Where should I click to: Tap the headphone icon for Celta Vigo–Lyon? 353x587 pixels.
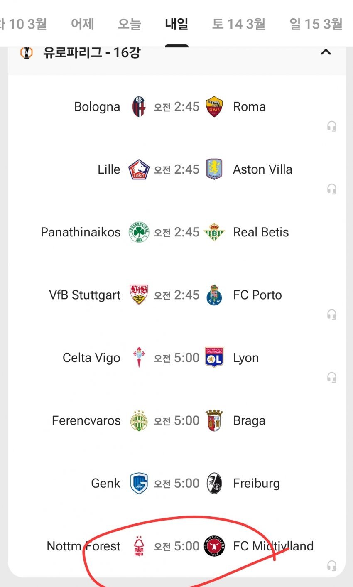pyautogui.click(x=331, y=377)
